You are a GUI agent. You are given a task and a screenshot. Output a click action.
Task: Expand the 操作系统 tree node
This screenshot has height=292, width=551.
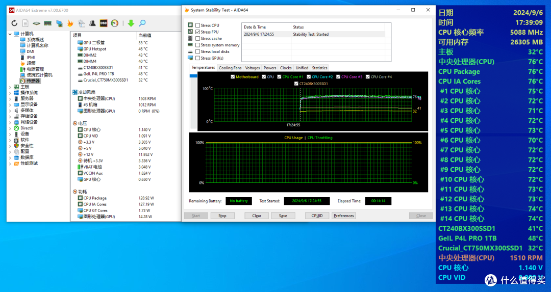10,93
